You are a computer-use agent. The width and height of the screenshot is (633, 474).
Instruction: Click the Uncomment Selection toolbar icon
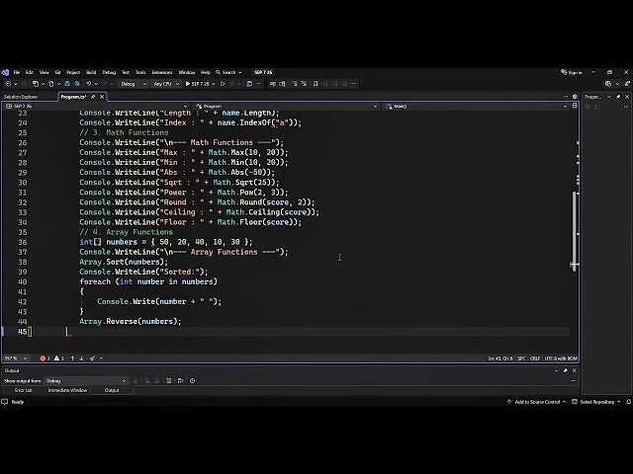click(282, 84)
